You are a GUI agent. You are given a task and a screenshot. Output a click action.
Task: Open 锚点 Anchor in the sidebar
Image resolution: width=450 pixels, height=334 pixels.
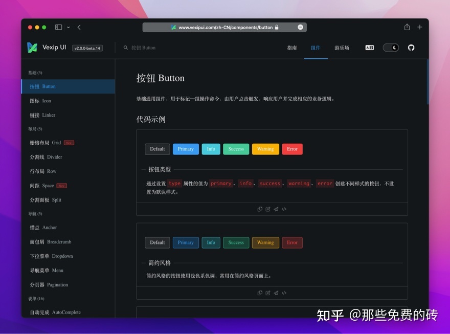pos(69,228)
